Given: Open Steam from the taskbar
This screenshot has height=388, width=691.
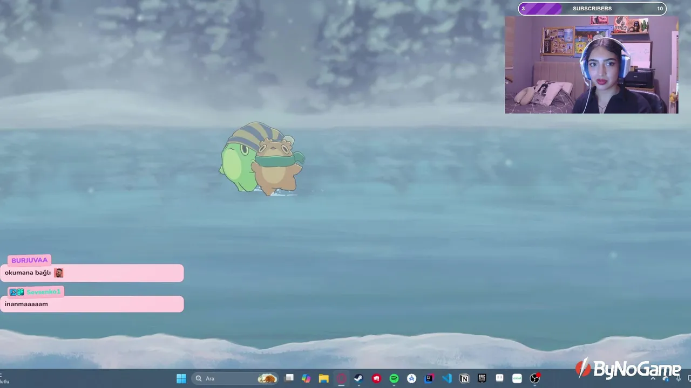Looking at the screenshot, I should click(358, 378).
